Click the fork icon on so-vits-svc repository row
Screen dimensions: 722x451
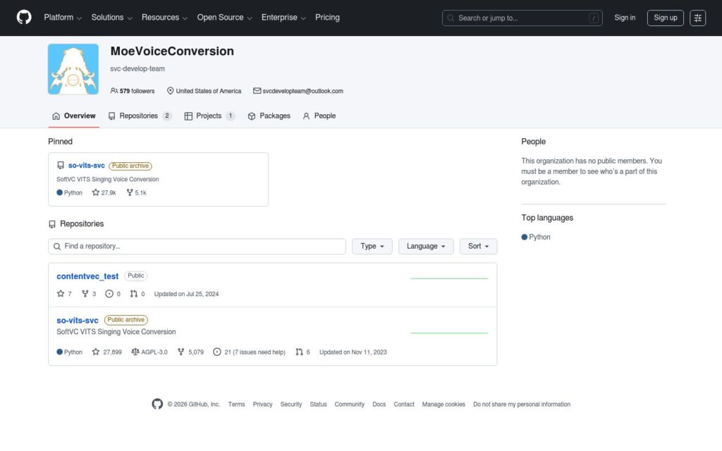[181, 352]
